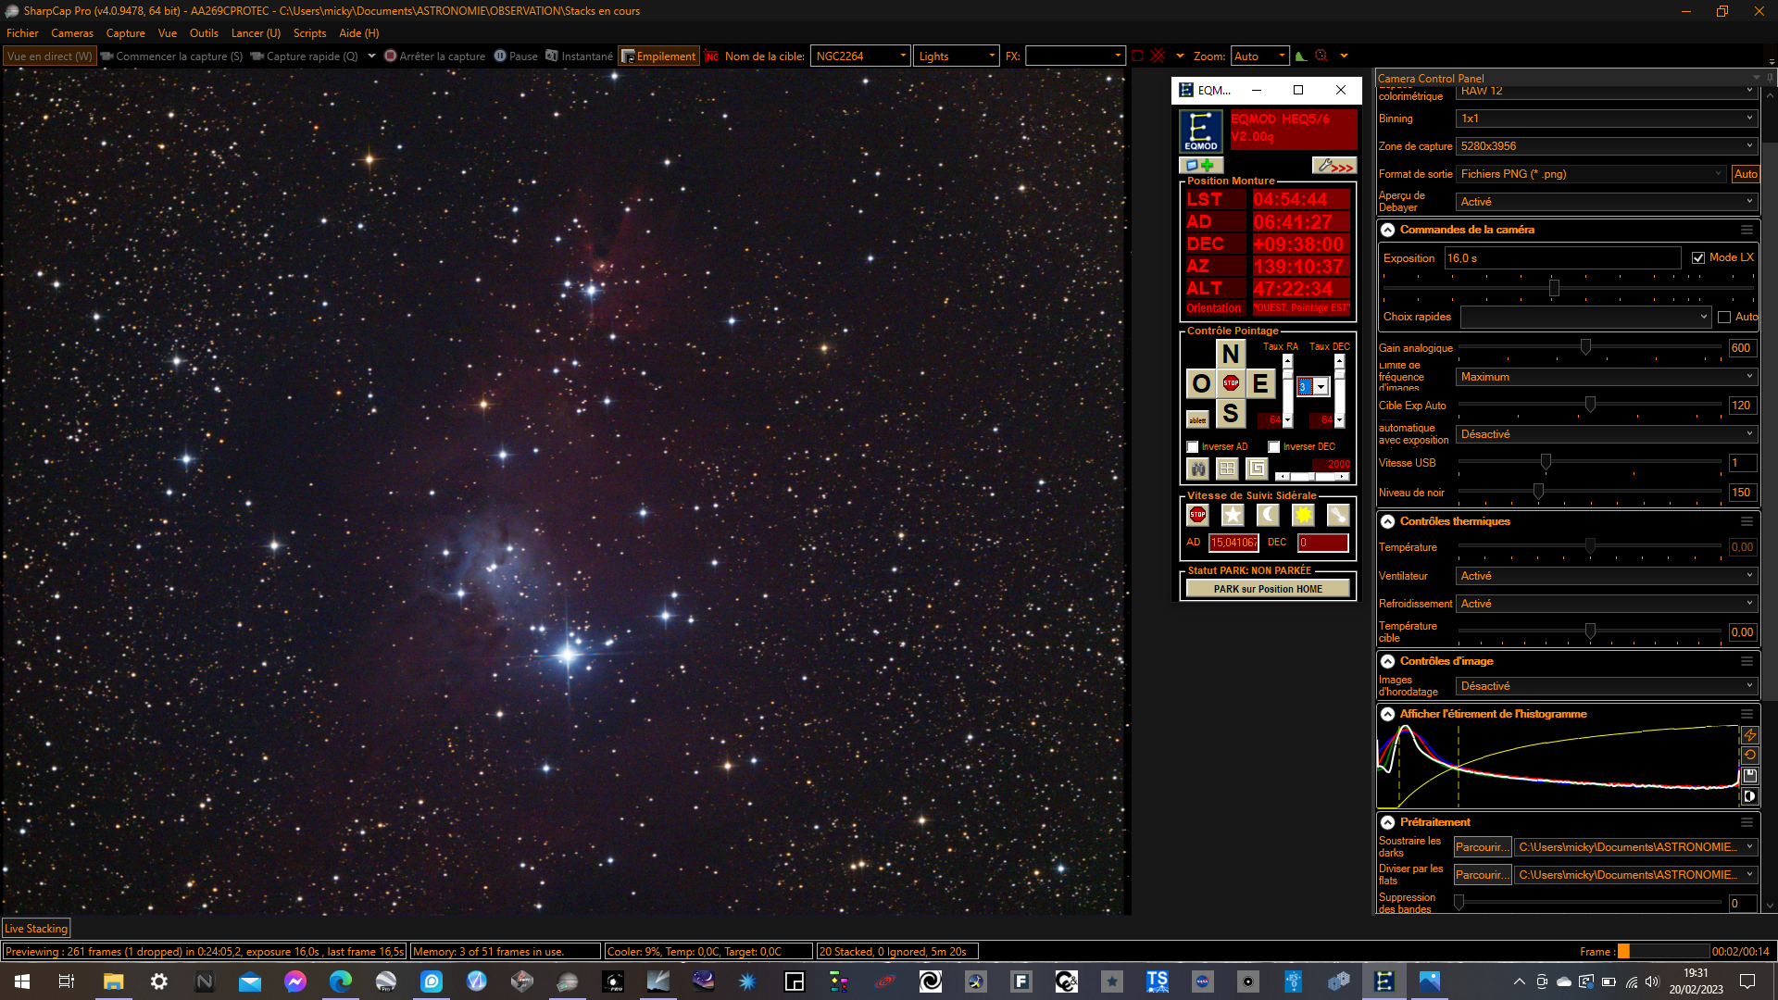The image size is (1778, 1000).
Task: Click PARK sur Position HOME button
Action: pos(1268,589)
